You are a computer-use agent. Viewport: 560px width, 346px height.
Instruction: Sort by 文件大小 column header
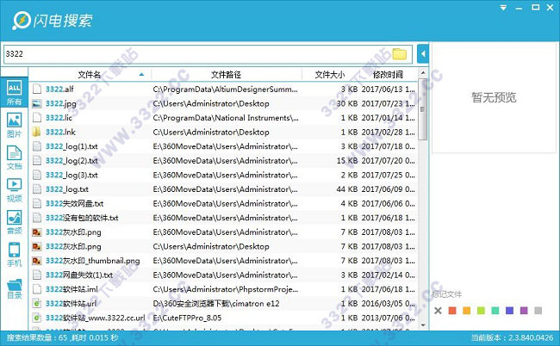330,75
